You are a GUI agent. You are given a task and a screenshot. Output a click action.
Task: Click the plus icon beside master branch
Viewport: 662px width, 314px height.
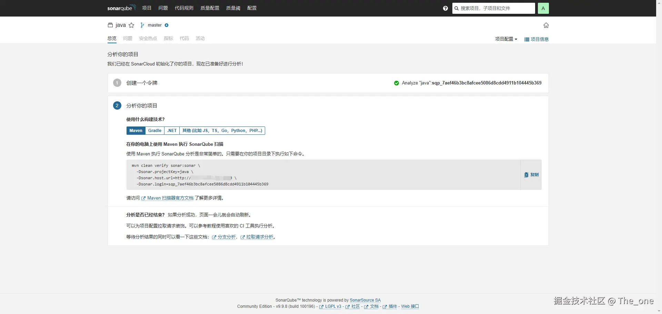pos(167,25)
